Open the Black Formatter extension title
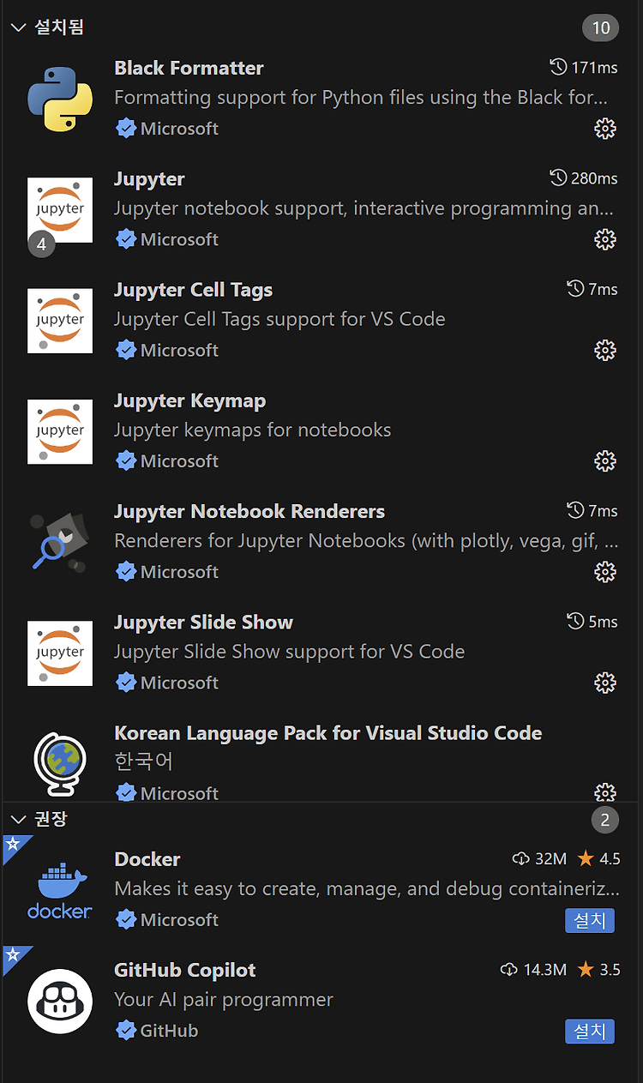This screenshot has height=1083, width=643. click(189, 68)
